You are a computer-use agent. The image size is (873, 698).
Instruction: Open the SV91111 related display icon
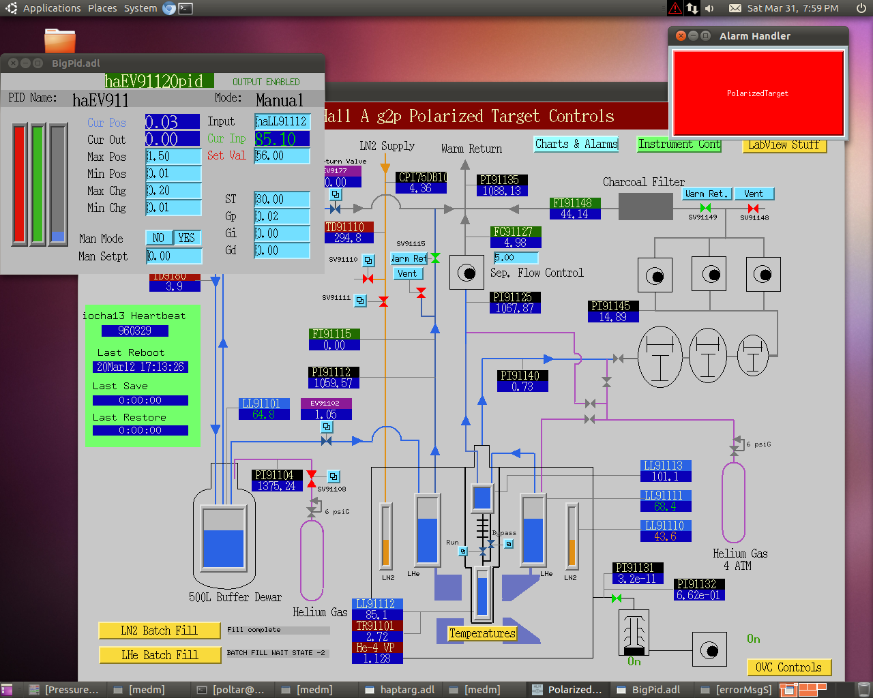tap(360, 301)
